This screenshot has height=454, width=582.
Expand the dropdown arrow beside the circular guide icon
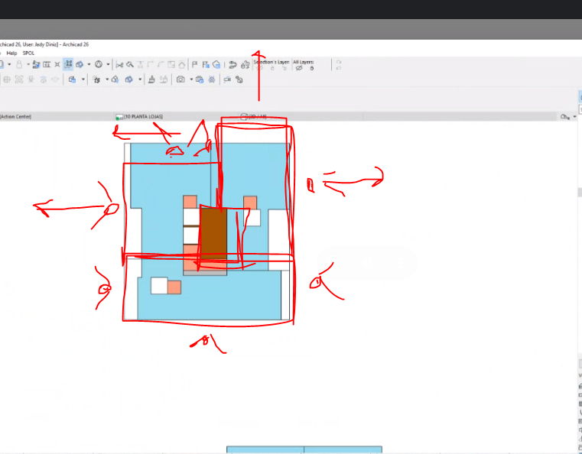coord(108,65)
